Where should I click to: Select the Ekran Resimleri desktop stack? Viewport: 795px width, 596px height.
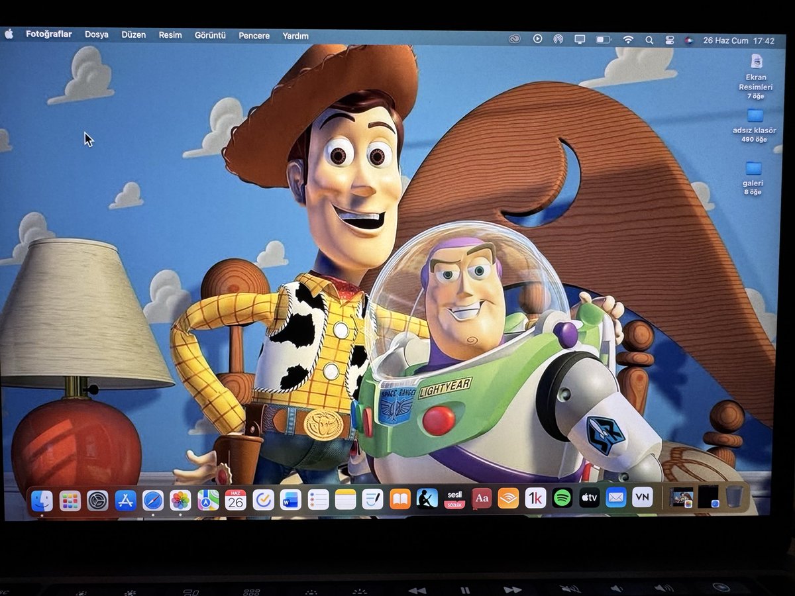755,76
